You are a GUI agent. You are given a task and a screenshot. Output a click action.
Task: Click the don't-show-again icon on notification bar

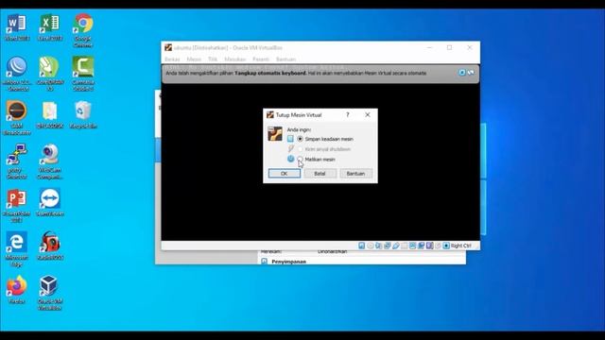pos(471,73)
